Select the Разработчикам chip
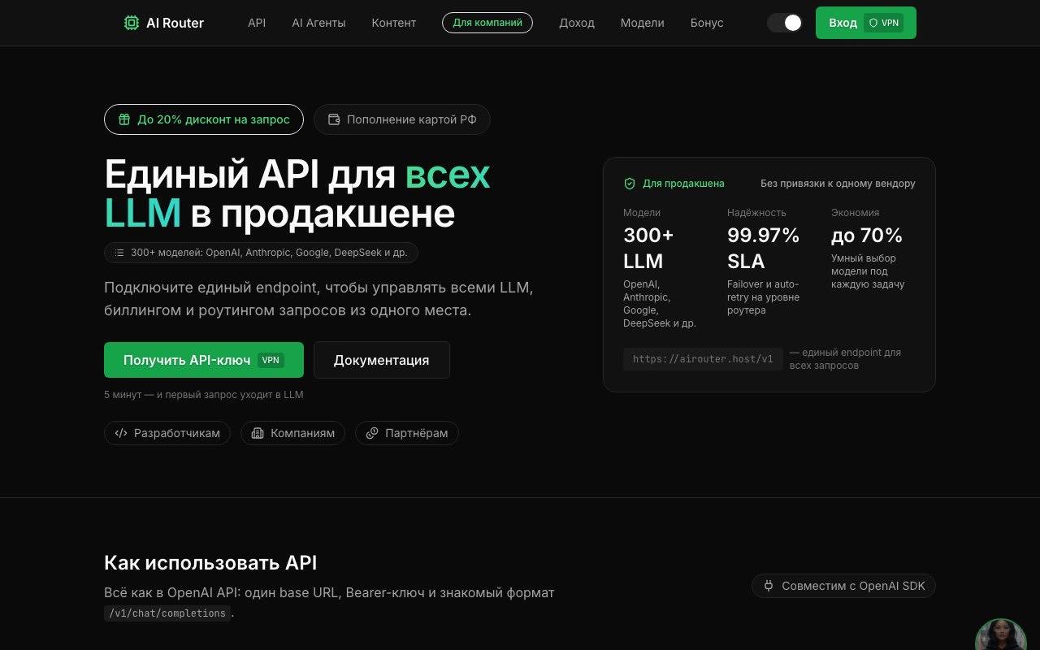This screenshot has height=650, width=1040. tap(167, 433)
